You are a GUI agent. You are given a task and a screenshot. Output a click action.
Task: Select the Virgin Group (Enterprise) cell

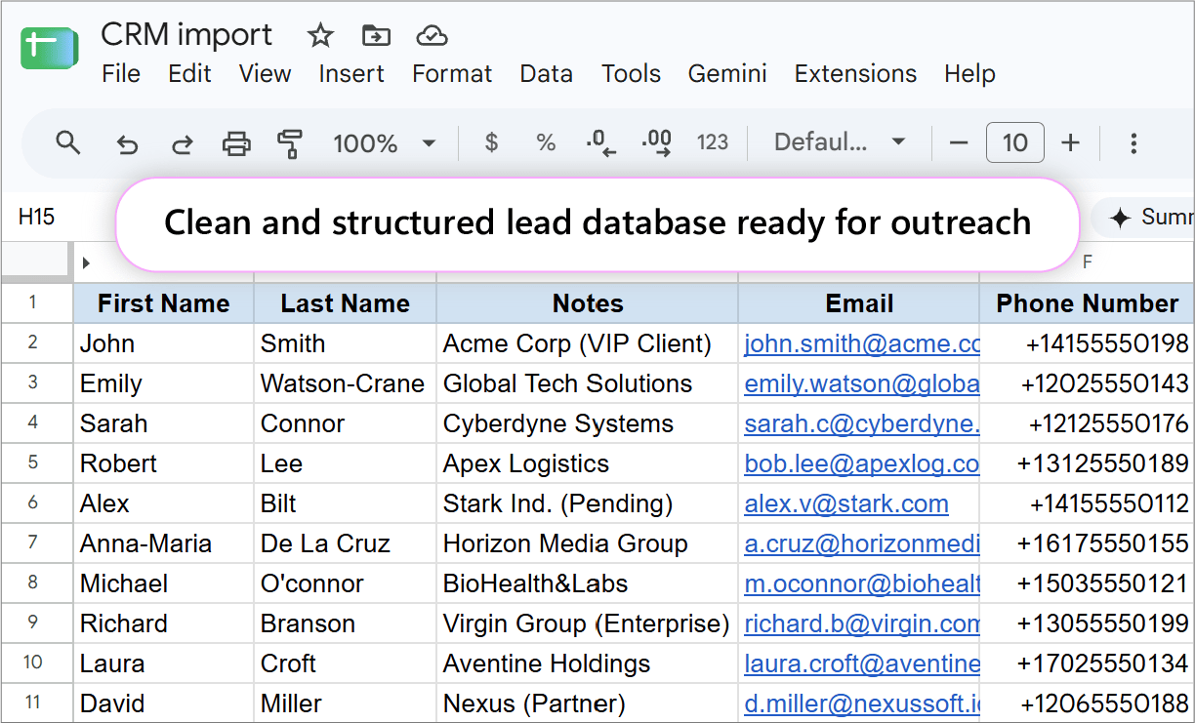pos(587,623)
